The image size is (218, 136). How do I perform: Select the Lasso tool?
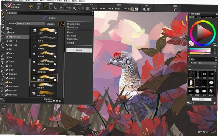[x=3, y=40]
